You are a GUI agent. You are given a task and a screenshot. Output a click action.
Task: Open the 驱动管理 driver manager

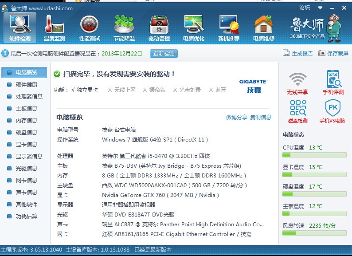[x=159, y=28]
